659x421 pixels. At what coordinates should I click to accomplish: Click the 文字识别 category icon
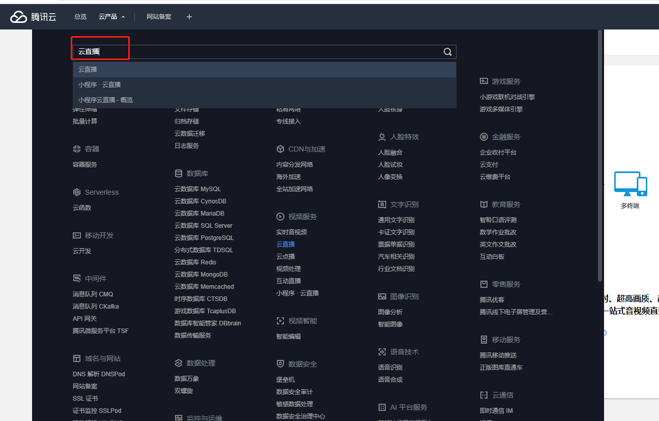[382, 204]
